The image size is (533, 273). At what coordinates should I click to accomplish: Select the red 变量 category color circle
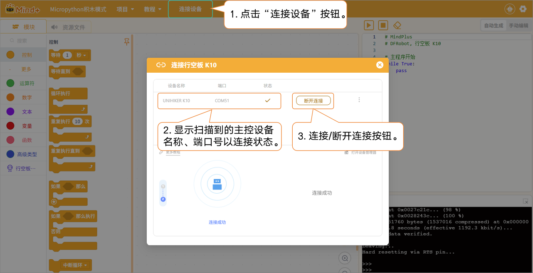click(x=10, y=126)
